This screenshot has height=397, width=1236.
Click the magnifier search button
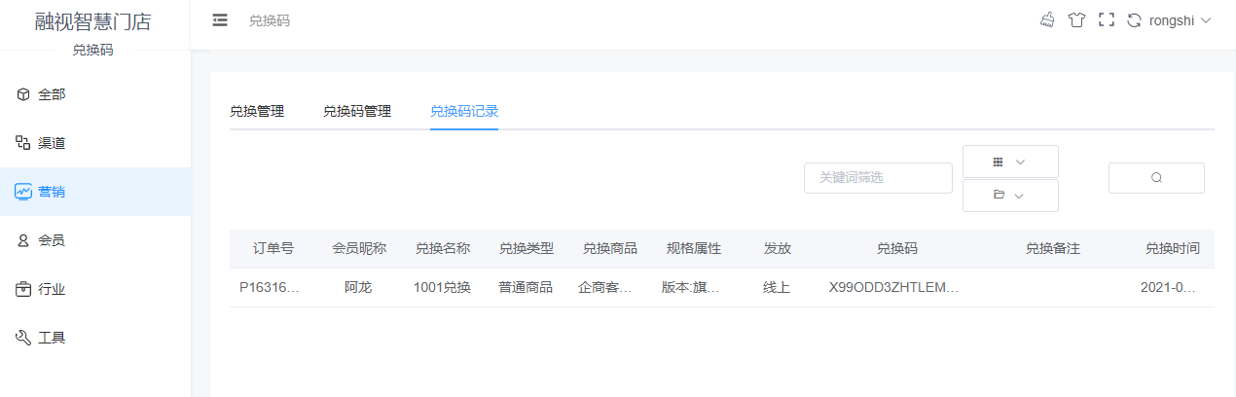[1156, 178]
